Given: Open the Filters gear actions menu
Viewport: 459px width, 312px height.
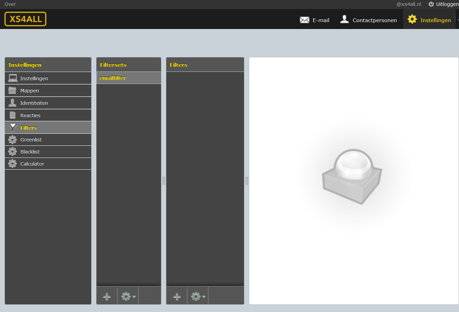Looking at the screenshot, I should click(x=198, y=296).
